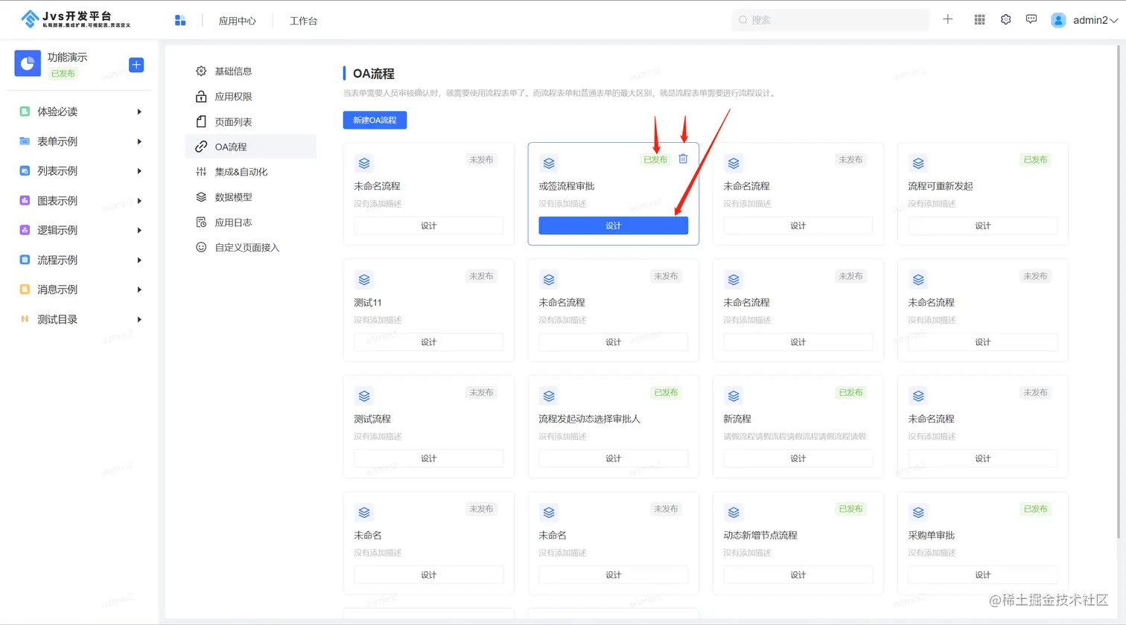Open 基础信息 settings section
Image resolution: width=1126 pixels, height=625 pixels.
tap(250, 71)
